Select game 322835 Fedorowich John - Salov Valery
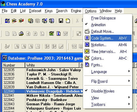 tap(42, 70)
